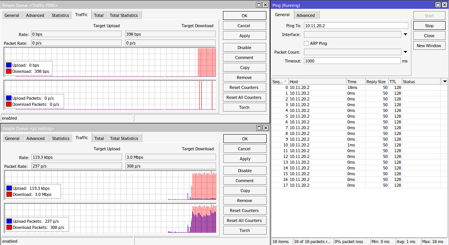This screenshot has width=449, height=245.
Task: Sort ping results by Reply Size column
Action: pos(376,82)
